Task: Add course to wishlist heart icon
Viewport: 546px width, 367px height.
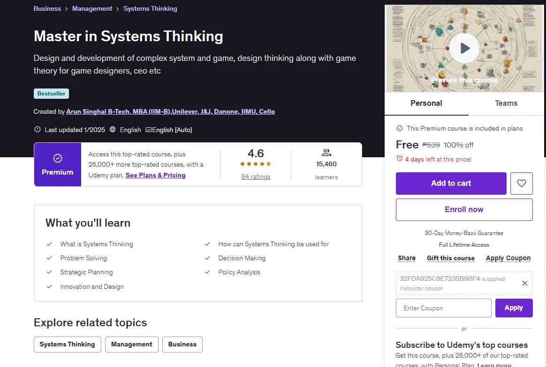Action: [x=521, y=183]
